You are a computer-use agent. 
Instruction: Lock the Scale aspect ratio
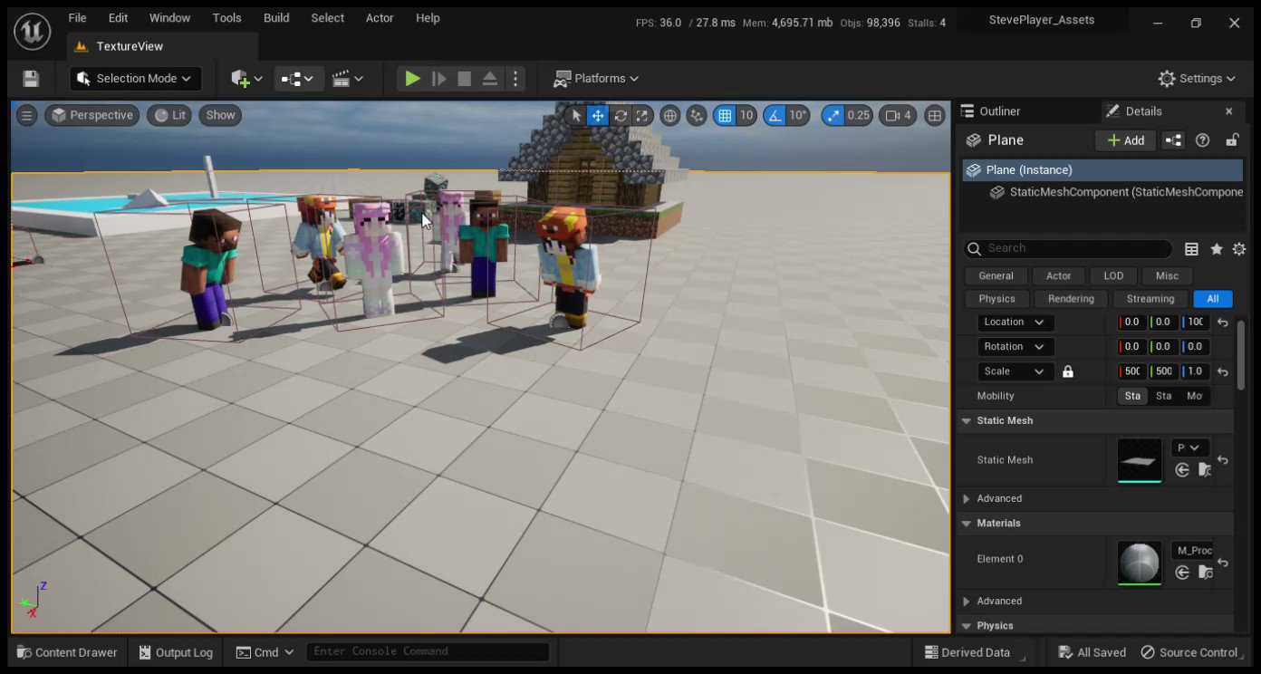[x=1067, y=371]
